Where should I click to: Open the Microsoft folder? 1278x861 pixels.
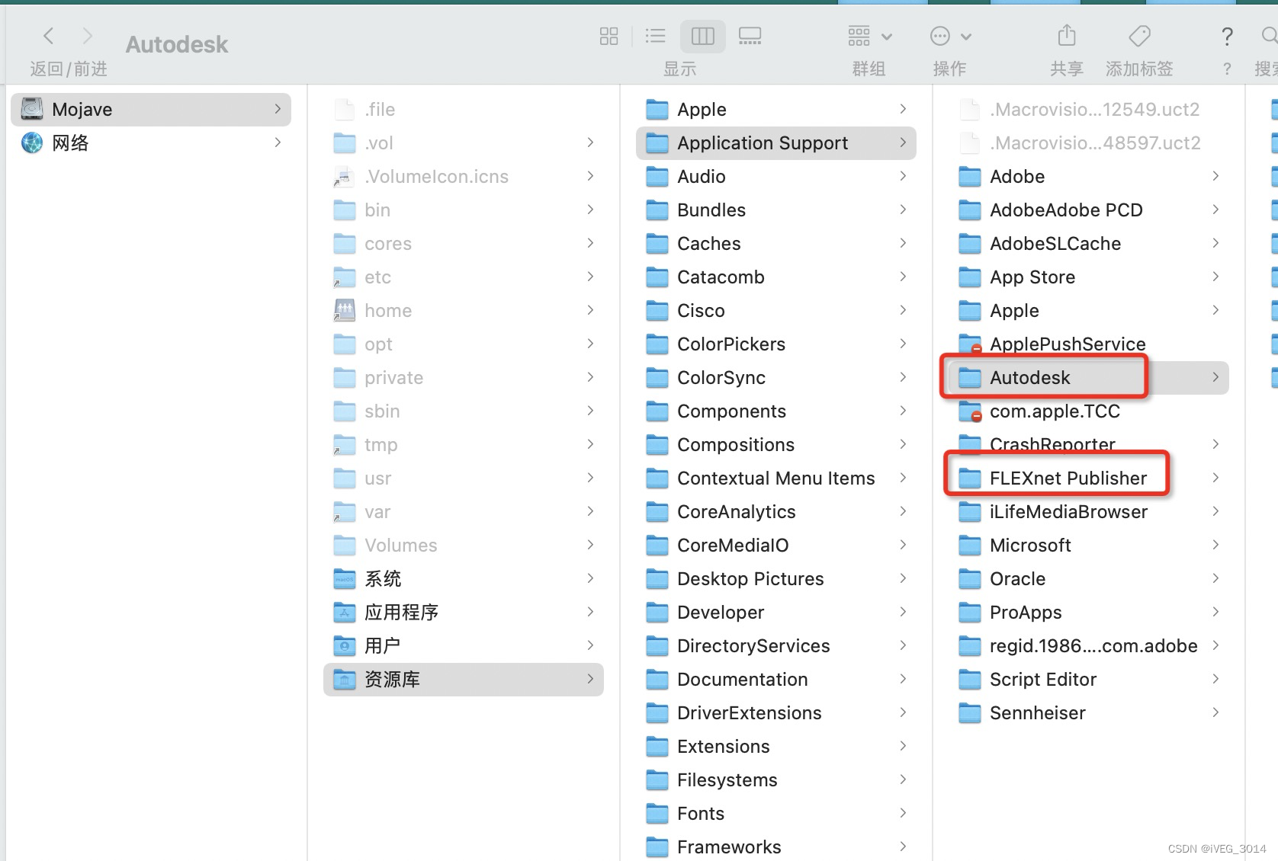[1029, 546]
